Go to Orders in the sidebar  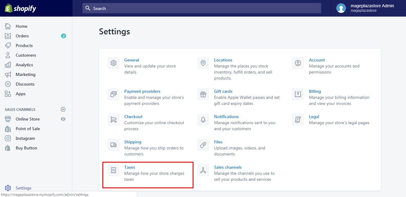[x=22, y=36]
